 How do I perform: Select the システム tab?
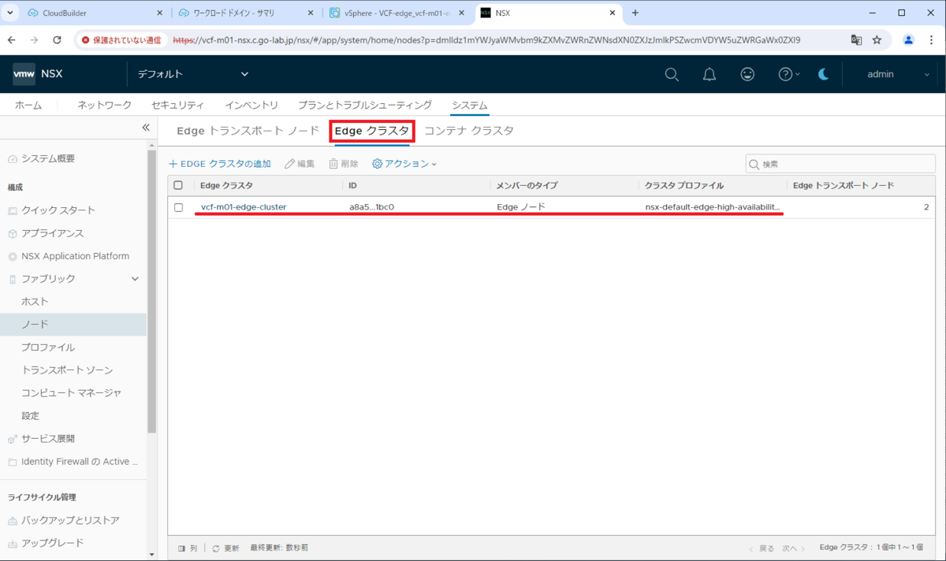[470, 105]
